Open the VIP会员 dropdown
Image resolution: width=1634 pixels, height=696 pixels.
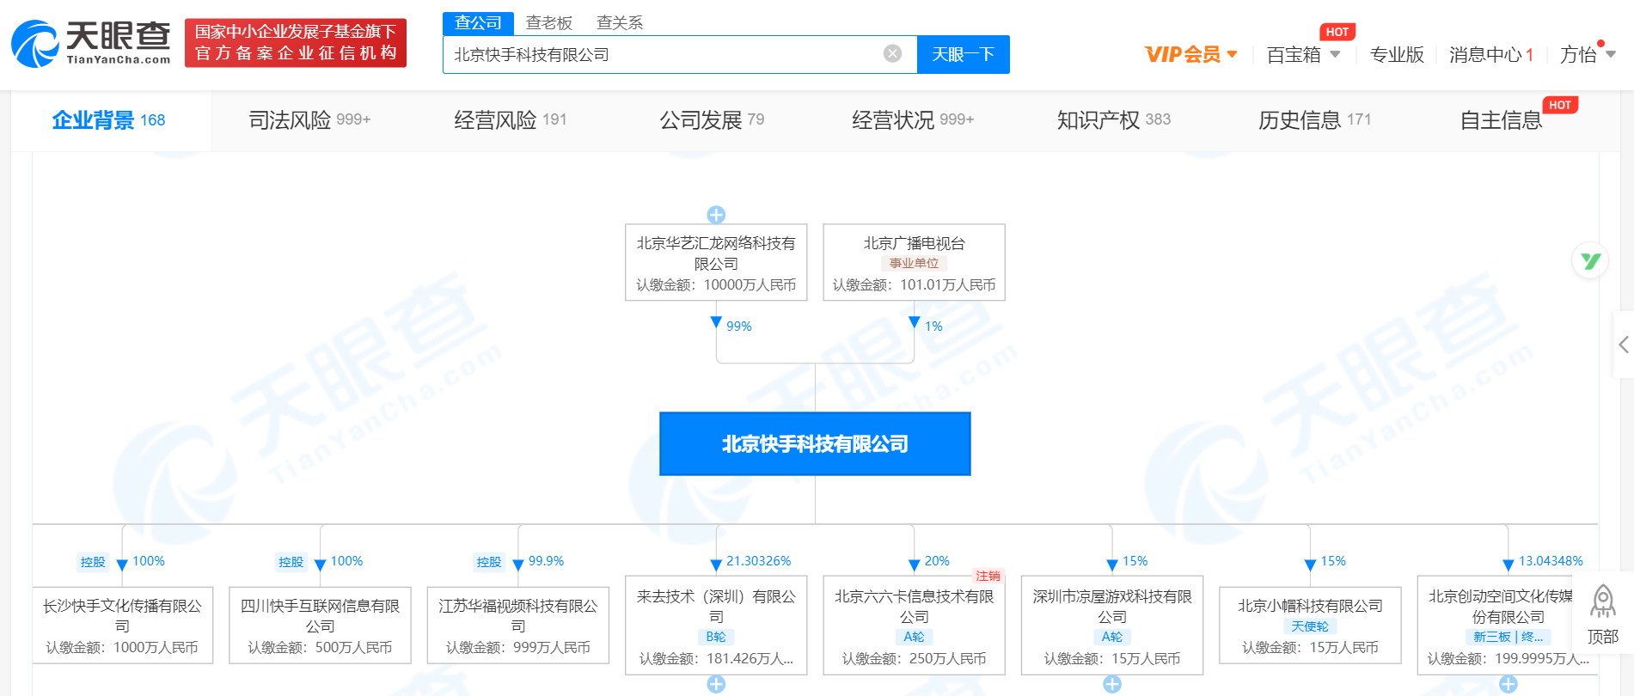[x=1191, y=54]
